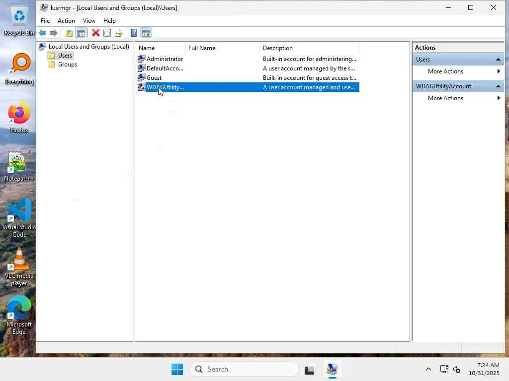Click the Local Users and Groups root icon
Image resolution: width=509 pixels, height=381 pixels.
(42, 46)
